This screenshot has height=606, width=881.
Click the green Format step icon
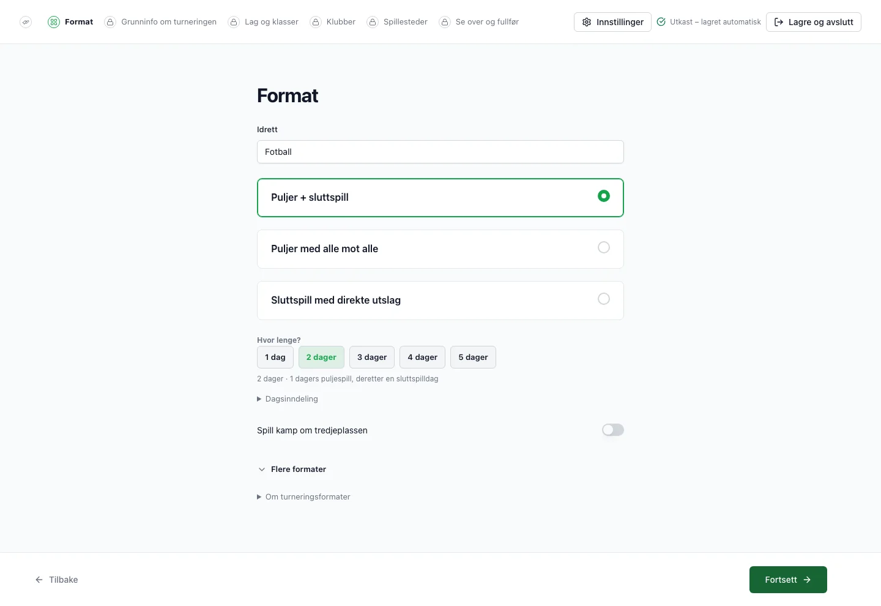coord(54,22)
